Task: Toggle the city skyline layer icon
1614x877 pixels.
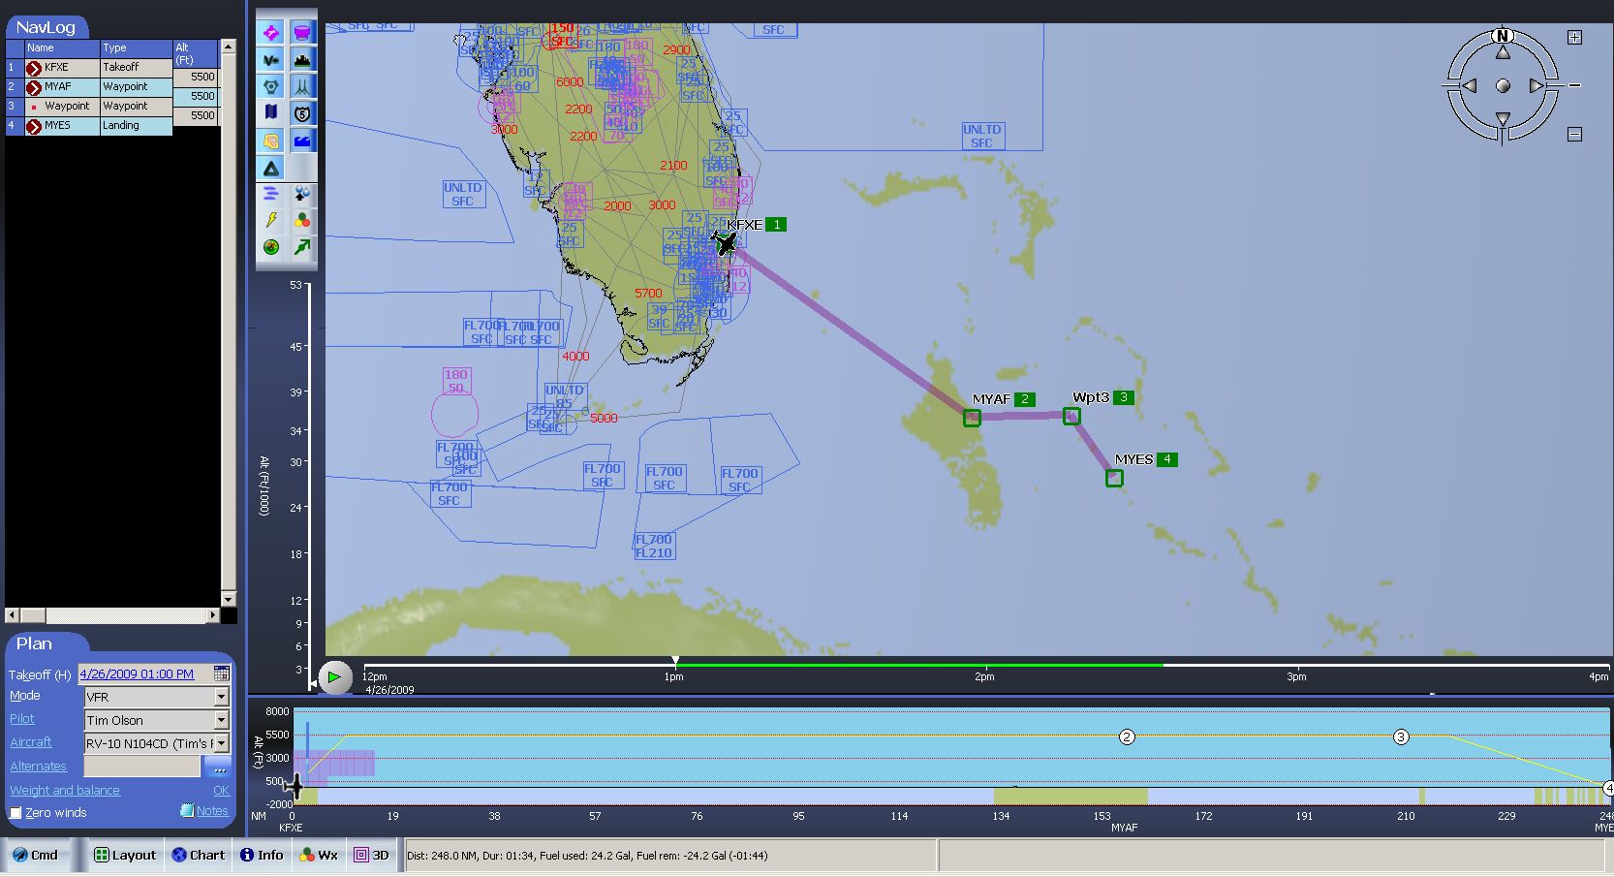Action: point(302,60)
